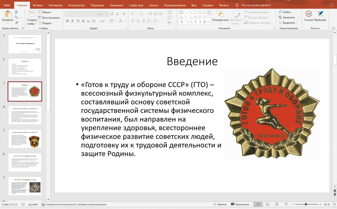Start slideshow from status bar icon
Image resolution: width=337 pixels, height=209 pixels.
tap(285, 204)
